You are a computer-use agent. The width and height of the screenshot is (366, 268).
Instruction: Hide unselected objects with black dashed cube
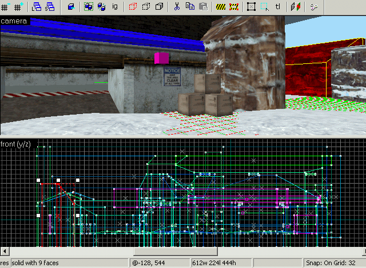point(146,7)
